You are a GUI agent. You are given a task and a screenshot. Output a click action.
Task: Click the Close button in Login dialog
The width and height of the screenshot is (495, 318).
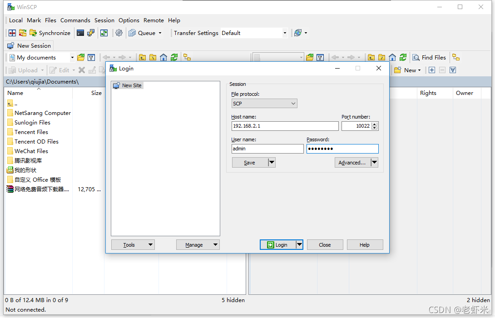point(325,245)
